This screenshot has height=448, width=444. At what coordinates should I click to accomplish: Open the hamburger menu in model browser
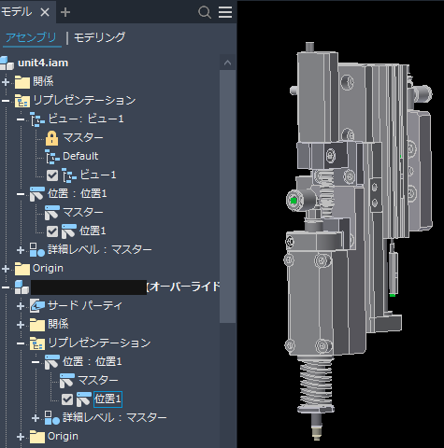point(225,12)
